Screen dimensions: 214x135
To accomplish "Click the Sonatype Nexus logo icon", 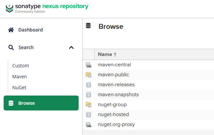I will click(x=9, y=9).
